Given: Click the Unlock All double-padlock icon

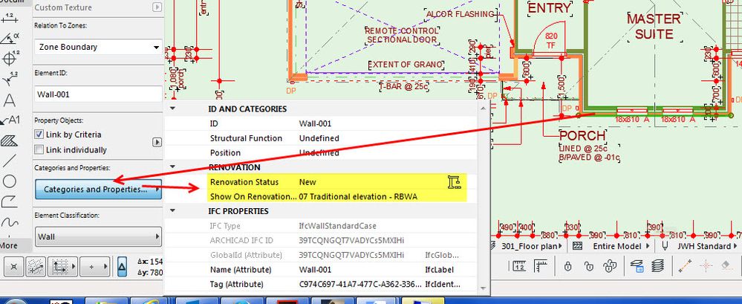Looking at the screenshot, I should tap(610, 266).
